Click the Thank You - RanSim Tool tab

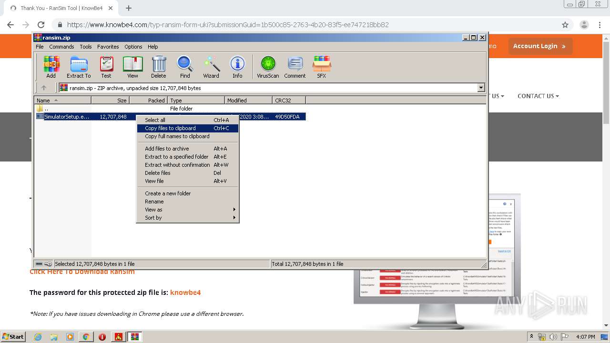[x=61, y=8]
